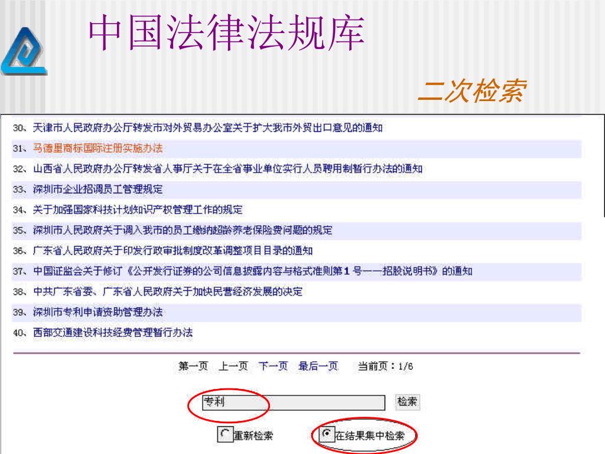Open 西部交通建设科技经费管理暂行办法 link
The width and height of the screenshot is (605, 454).
pyautogui.click(x=113, y=332)
